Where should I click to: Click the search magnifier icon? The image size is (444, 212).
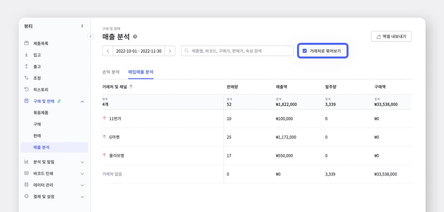point(186,51)
